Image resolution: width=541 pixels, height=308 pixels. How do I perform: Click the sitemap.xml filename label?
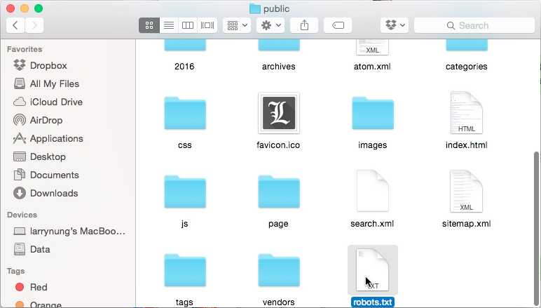click(467, 224)
